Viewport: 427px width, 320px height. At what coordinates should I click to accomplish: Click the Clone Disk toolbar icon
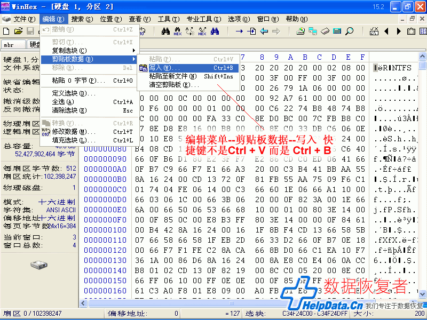pyautogui.click(x=313, y=31)
